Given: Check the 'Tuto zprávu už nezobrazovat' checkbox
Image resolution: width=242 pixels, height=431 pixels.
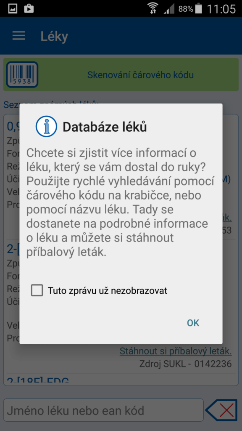Looking at the screenshot, I should [37, 290].
